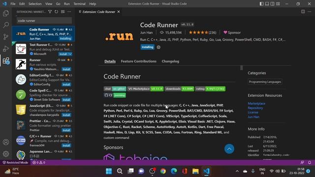Open the Explorer view in activity bar
315x177 pixels.
click(6, 13)
